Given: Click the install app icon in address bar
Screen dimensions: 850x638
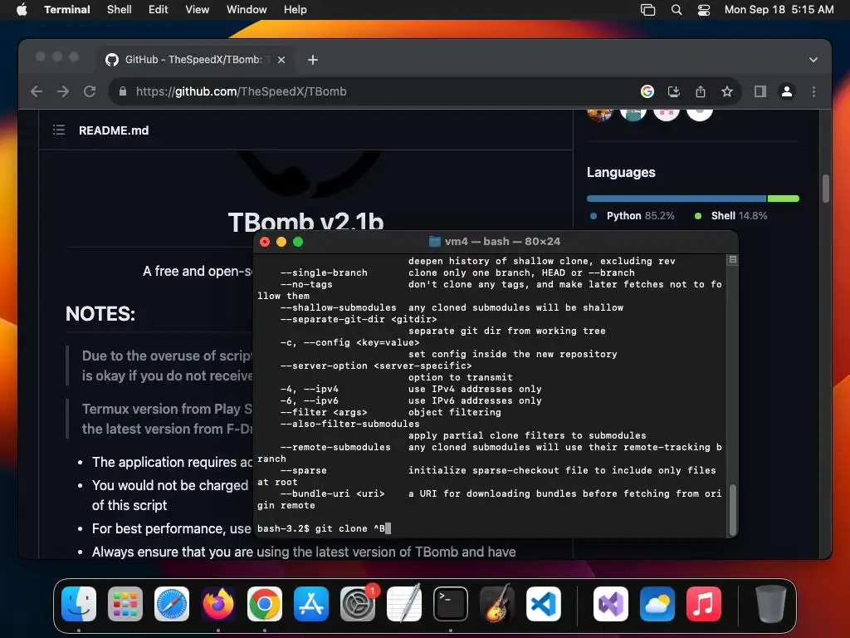Looking at the screenshot, I should pyautogui.click(x=674, y=91).
